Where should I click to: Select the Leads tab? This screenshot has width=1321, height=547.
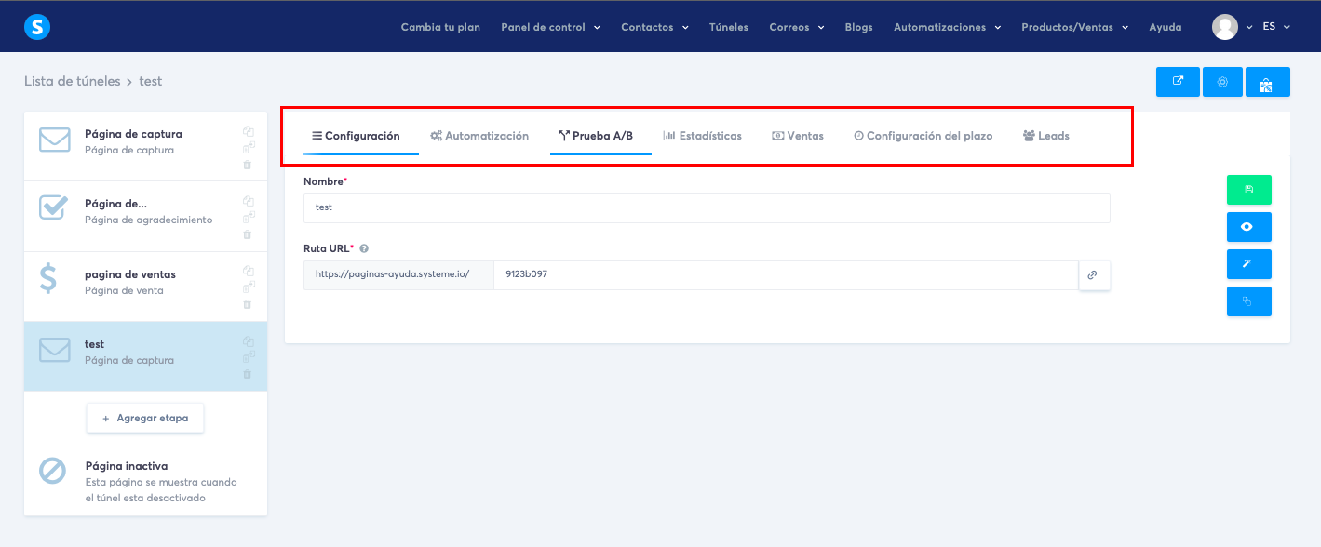(x=1045, y=135)
